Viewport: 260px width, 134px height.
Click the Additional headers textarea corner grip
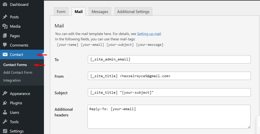click(249, 127)
